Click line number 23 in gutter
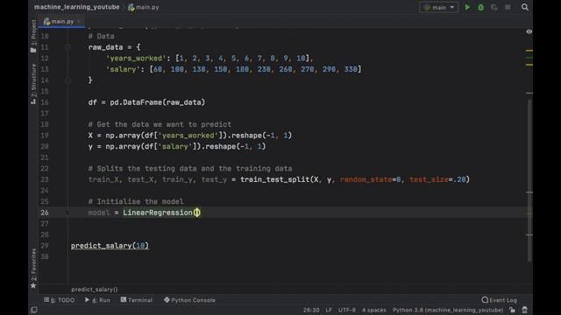Image resolution: width=561 pixels, height=315 pixels. point(45,179)
